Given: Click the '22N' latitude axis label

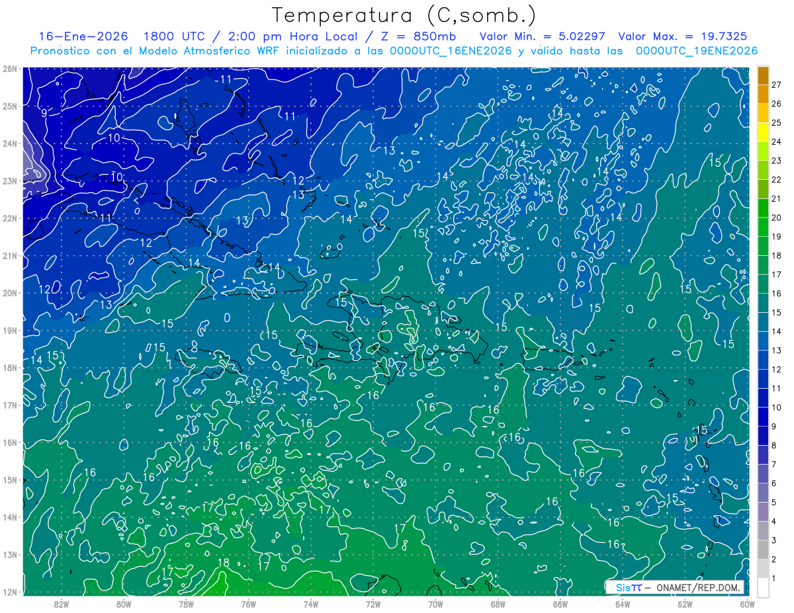Looking at the screenshot, I should (x=10, y=218).
